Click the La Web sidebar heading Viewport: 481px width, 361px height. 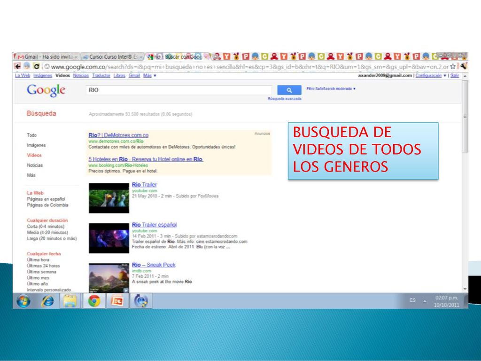click(35, 193)
